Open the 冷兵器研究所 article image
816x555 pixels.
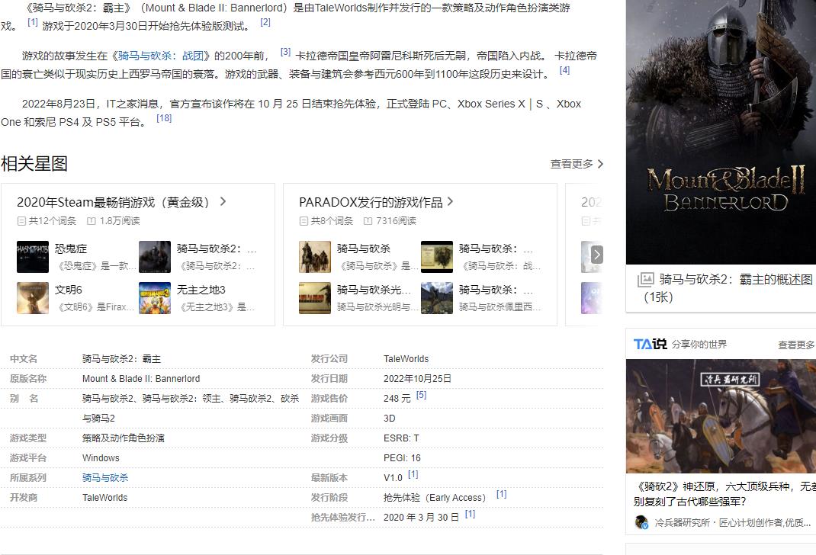[721, 416]
